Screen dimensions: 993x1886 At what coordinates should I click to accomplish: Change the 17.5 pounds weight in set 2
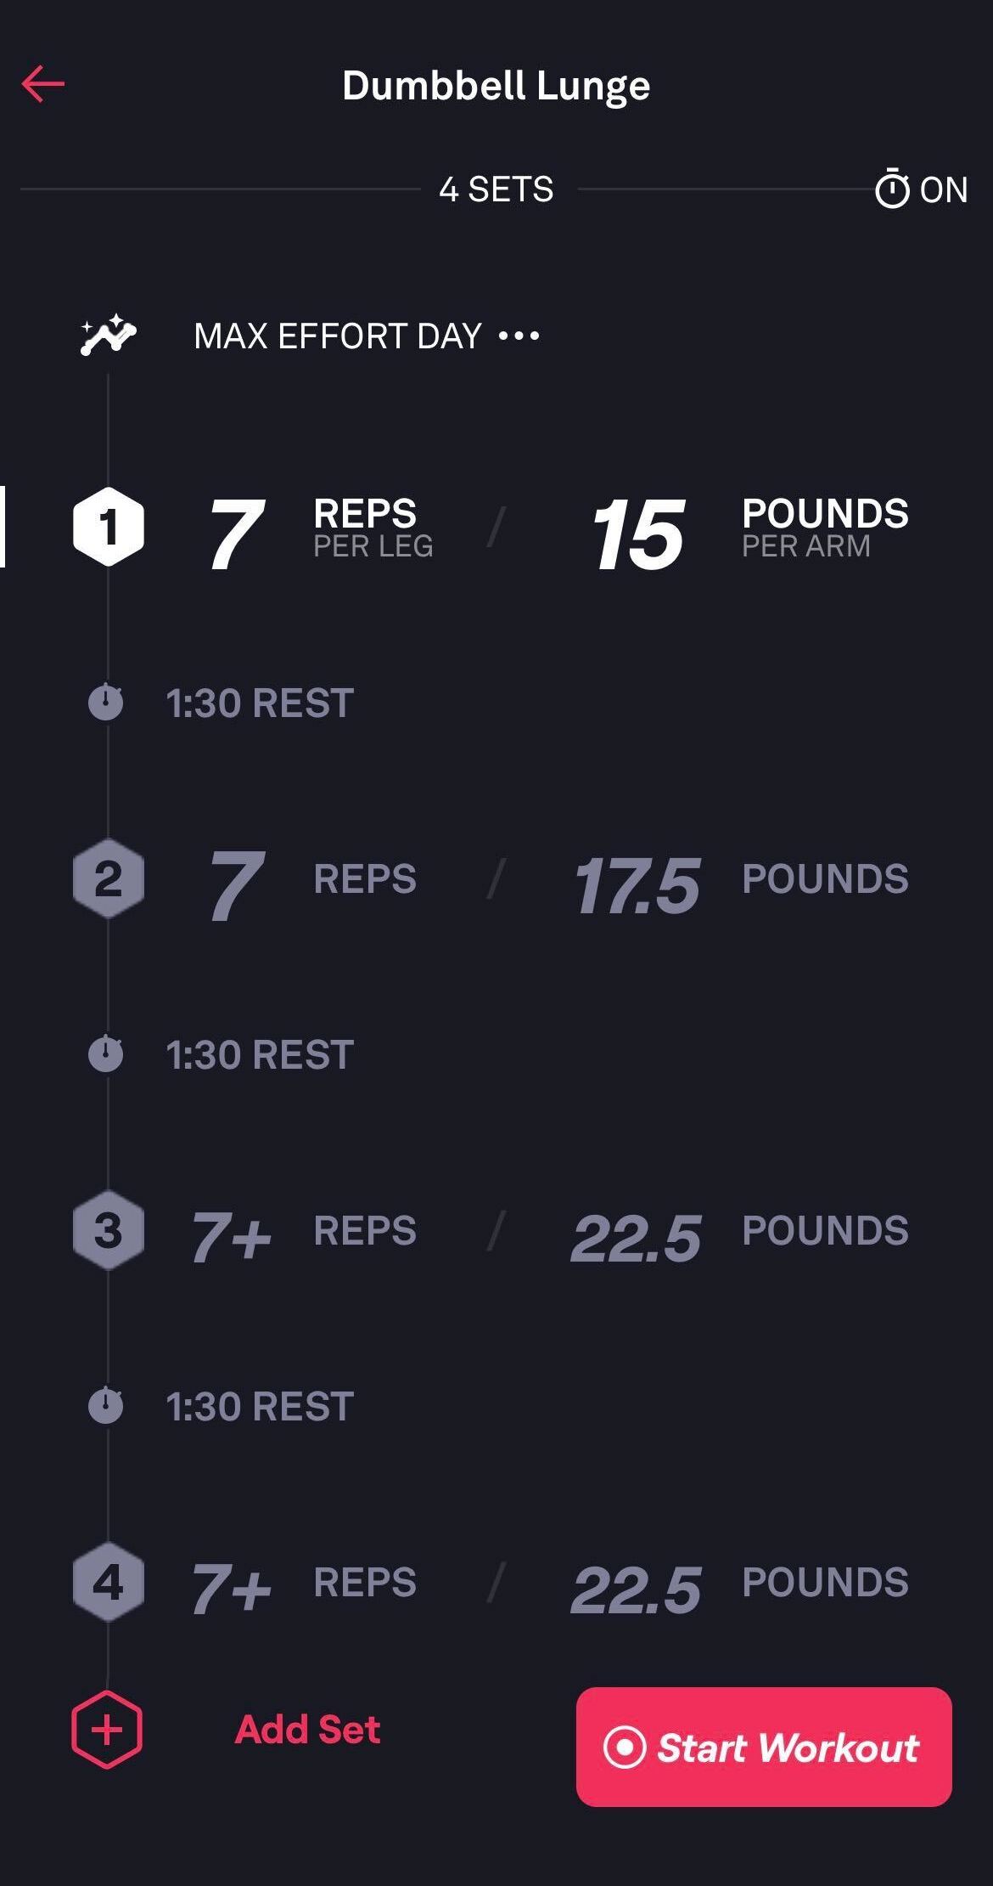point(637,885)
